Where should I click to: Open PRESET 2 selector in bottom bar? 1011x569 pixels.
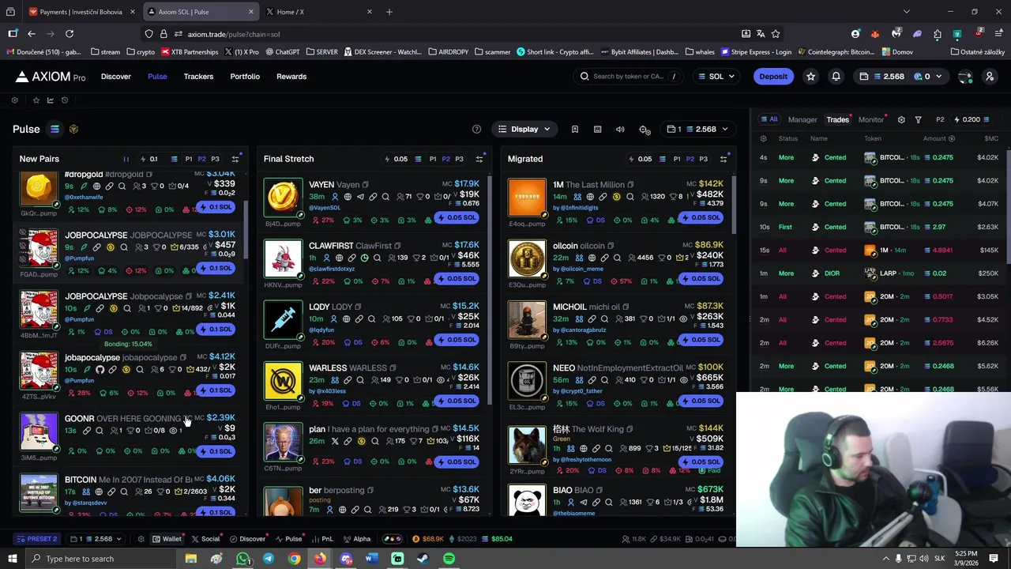[36, 539]
